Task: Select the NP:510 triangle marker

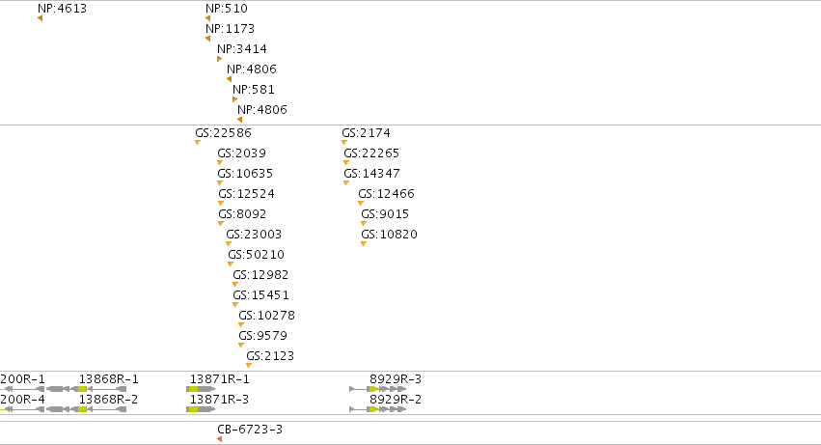Action: coord(207,18)
